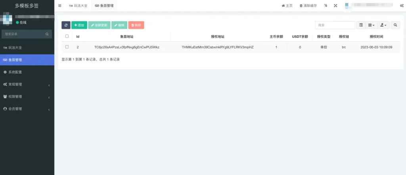Click the search icon in sidebar menu search

(x=47, y=34)
